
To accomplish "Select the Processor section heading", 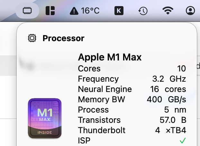I will point(63,39).
